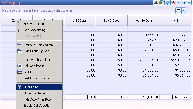Select the $37,788.58 cell

coord(175,45)
